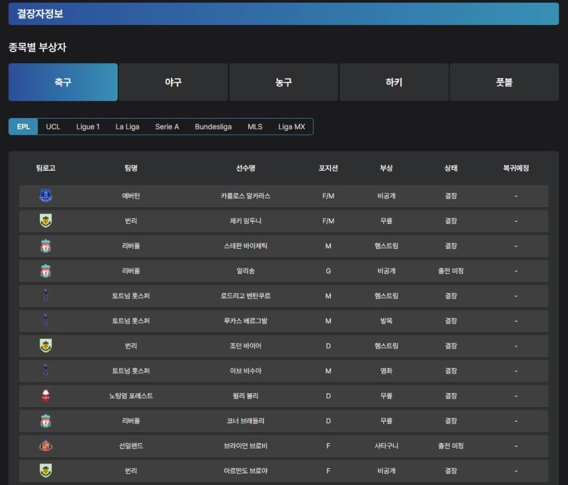Screen dimensions: 568x485
Task: Open the 농구 sport tab
Action: [x=283, y=82]
